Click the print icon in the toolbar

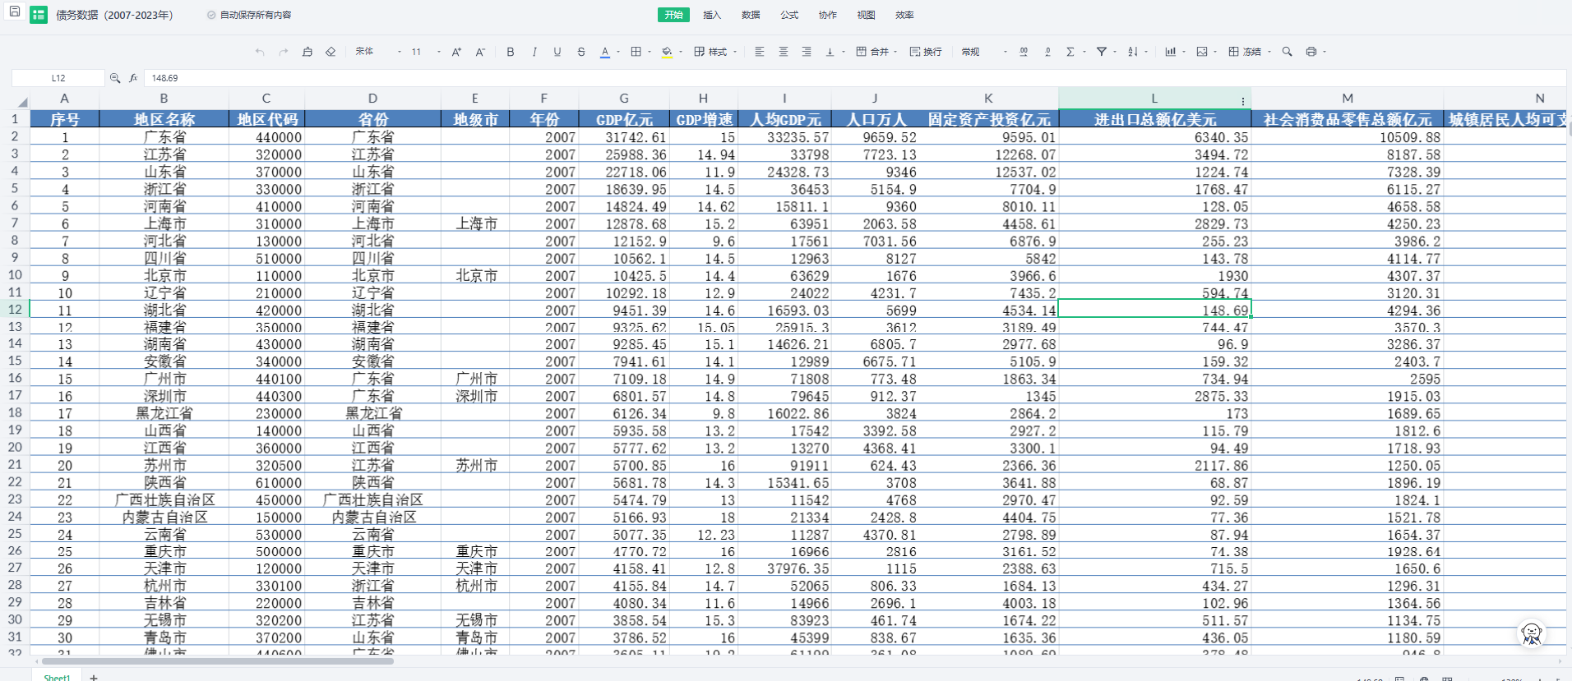[1311, 52]
